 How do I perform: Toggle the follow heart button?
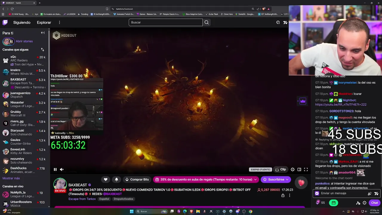coord(106,179)
